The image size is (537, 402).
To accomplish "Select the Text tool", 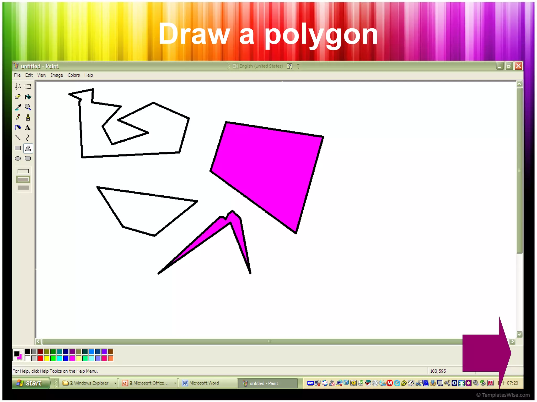I will [28, 128].
